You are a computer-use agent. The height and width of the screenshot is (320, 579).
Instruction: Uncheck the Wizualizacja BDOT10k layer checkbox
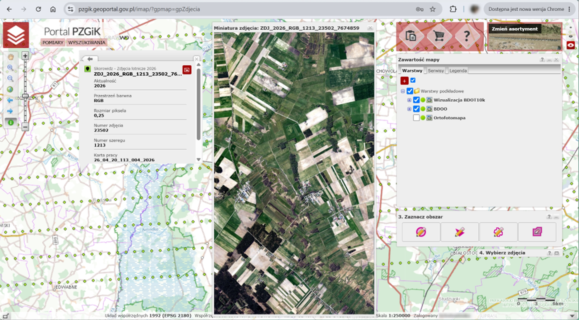click(416, 100)
